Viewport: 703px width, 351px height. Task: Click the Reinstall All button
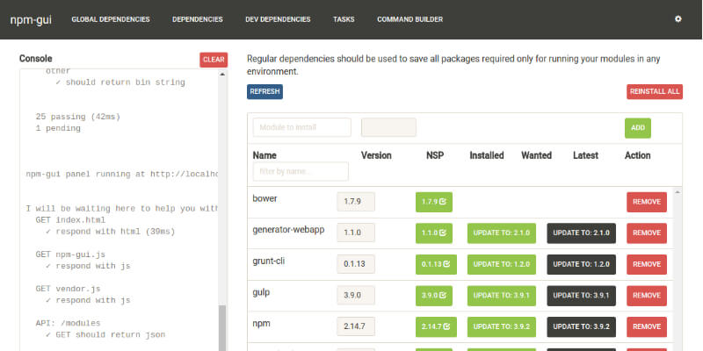(654, 91)
